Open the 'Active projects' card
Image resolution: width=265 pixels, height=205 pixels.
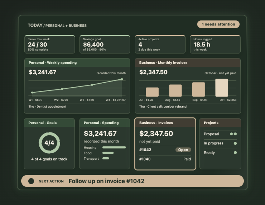click(160, 45)
